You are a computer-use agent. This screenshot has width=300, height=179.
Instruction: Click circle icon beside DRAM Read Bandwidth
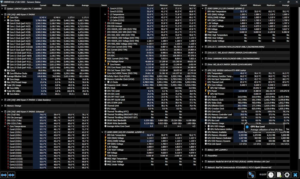pyautogui.click(x=105, y=120)
